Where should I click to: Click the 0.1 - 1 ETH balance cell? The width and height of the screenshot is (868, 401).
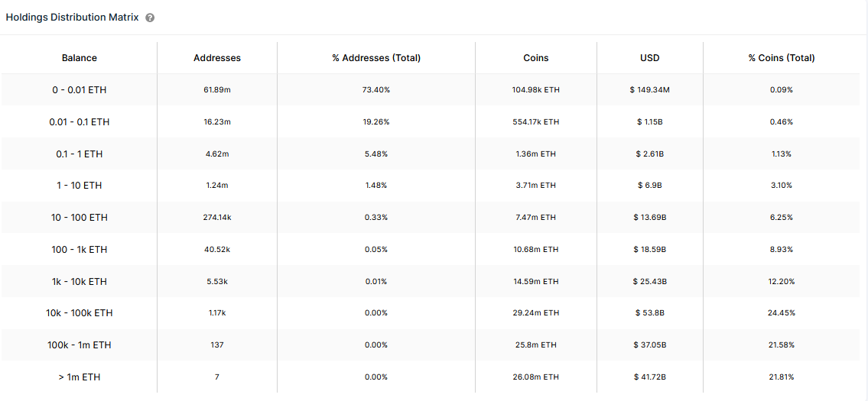[80, 154]
